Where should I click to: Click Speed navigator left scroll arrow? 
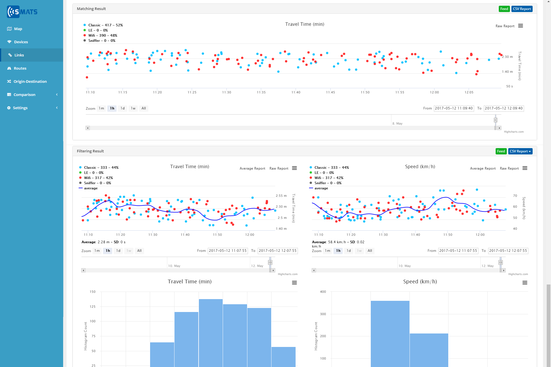[x=314, y=270]
